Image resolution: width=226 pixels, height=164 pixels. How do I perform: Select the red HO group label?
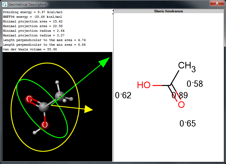[x=144, y=85]
